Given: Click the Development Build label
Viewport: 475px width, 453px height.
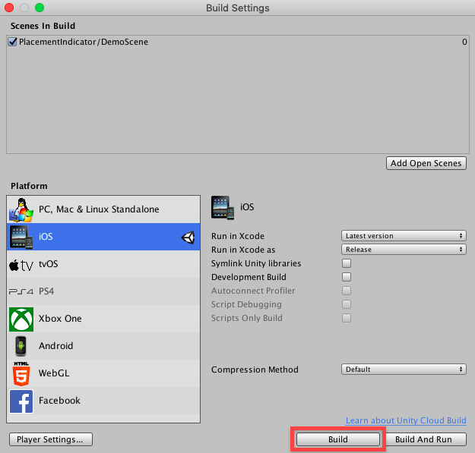Looking at the screenshot, I should point(249,277).
